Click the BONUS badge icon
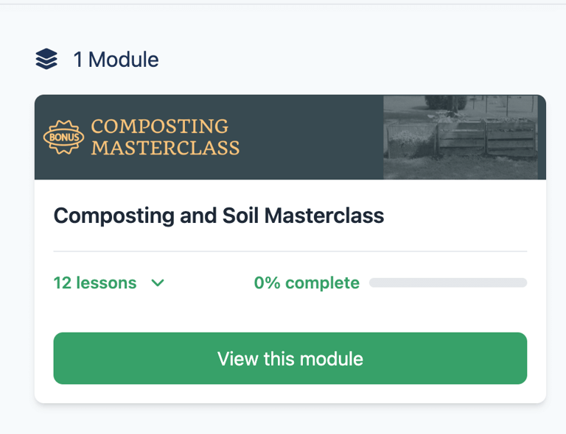The image size is (566, 434). pos(63,137)
